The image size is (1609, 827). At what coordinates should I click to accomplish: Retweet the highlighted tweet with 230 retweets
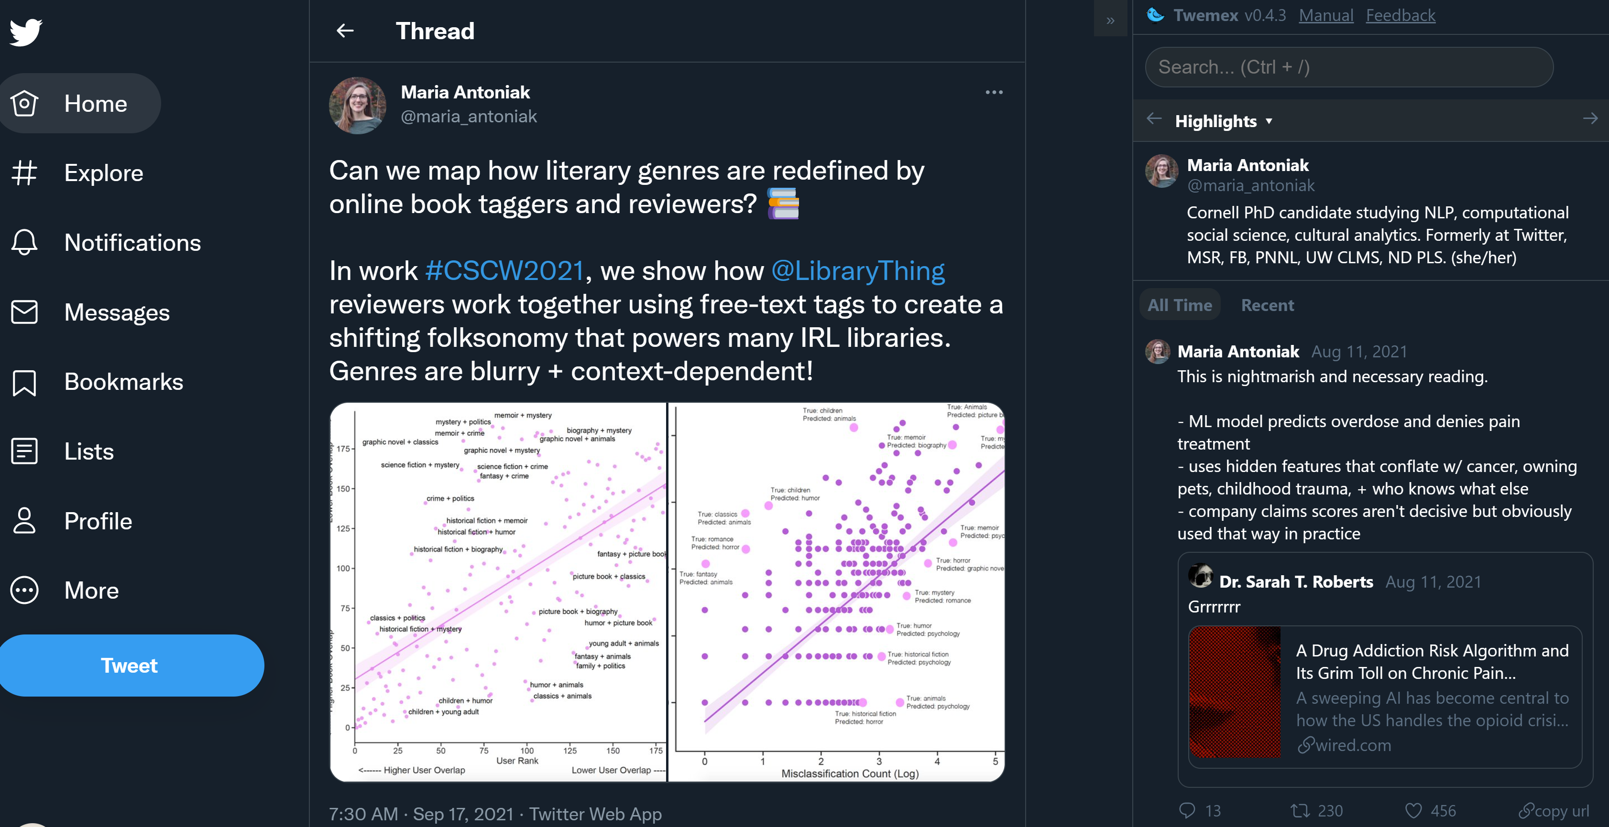[1301, 810]
